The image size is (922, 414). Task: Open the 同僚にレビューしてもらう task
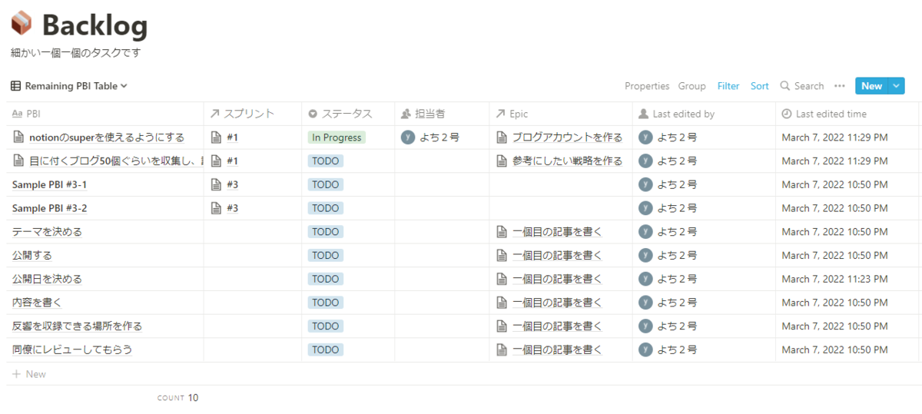click(x=71, y=349)
